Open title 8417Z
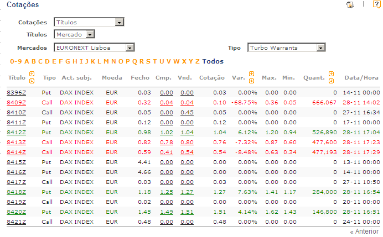 17,182
